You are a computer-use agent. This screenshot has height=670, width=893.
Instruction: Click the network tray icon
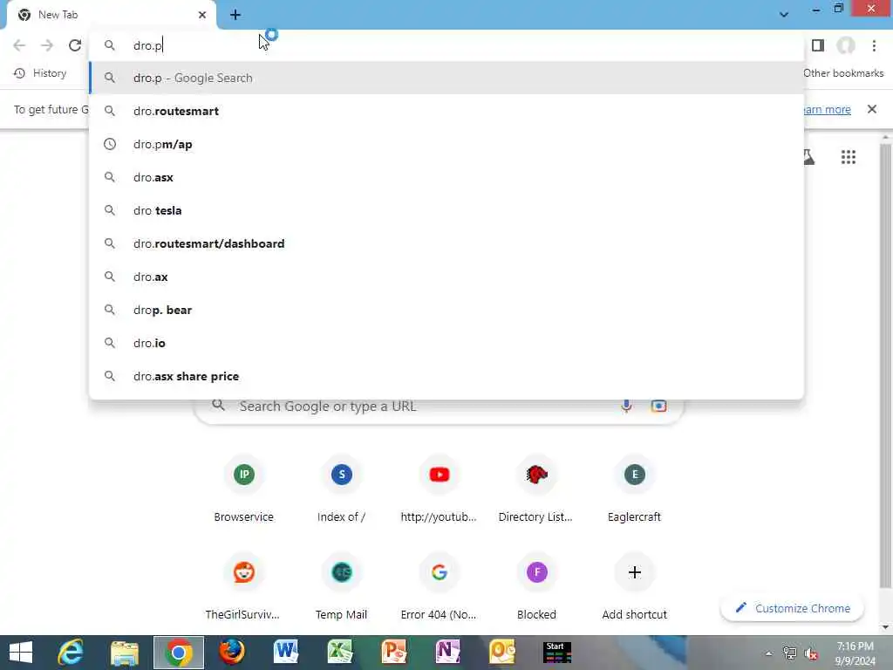click(789, 653)
